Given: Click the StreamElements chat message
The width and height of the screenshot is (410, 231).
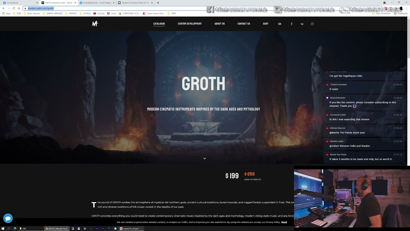Looking at the screenshot, I should [365, 102].
